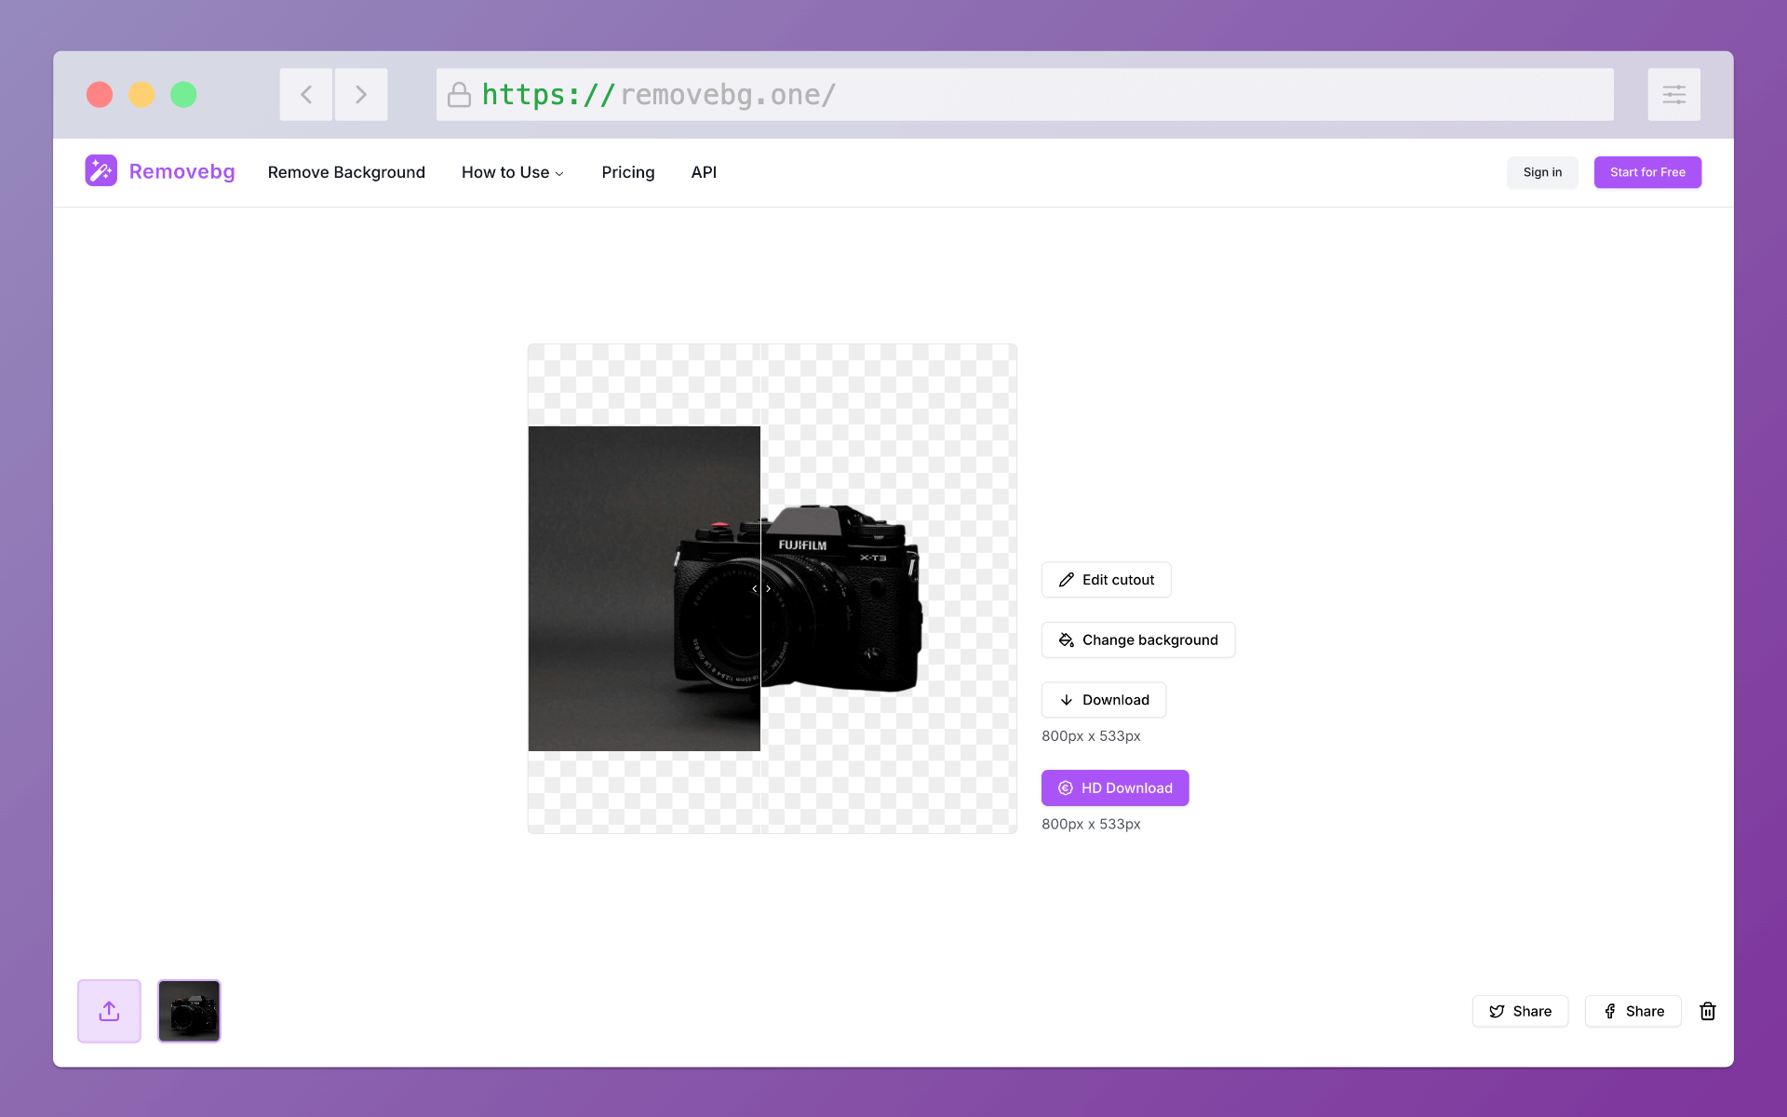Share the result via the Twitter icon

click(x=1497, y=1011)
